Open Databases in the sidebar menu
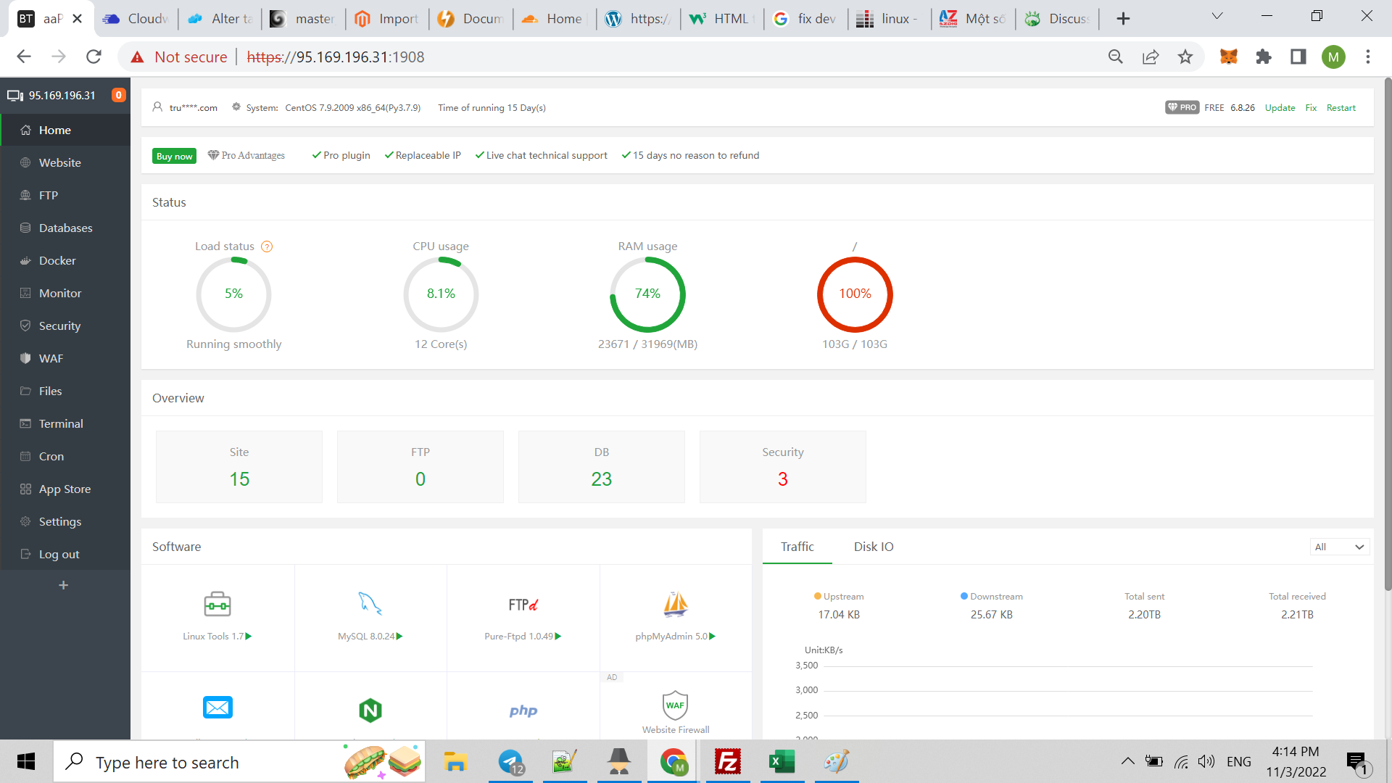This screenshot has height=783, width=1392. pyautogui.click(x=65, y=228)
